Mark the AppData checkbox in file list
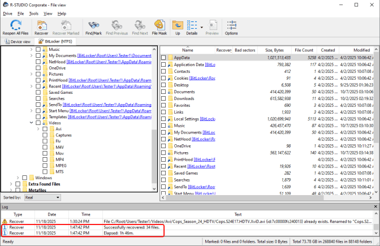 [163, 58]
